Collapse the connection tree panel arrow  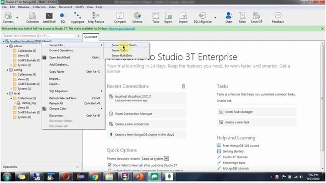(x=78, y=36)
